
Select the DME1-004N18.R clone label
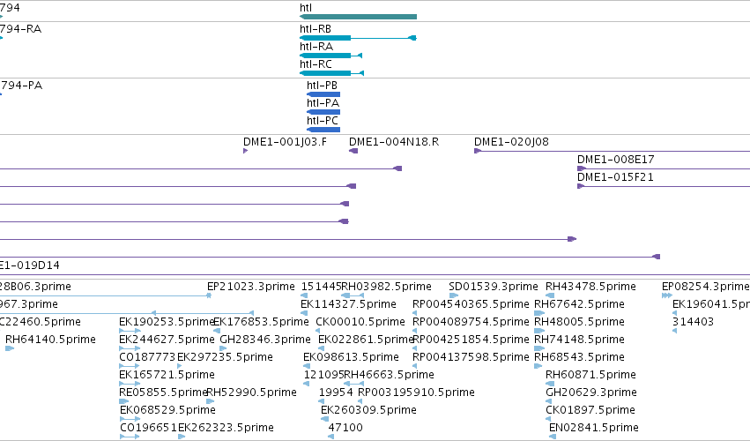(x=394, y=142)
